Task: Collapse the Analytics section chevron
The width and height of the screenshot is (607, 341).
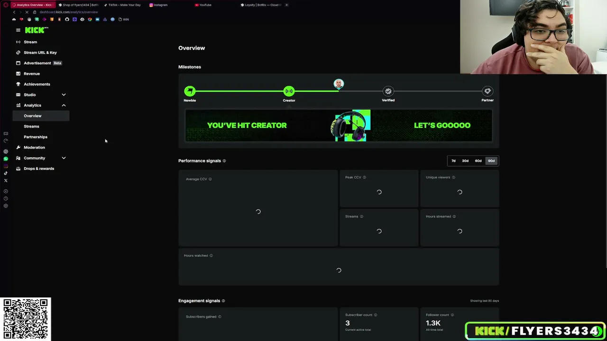Action: [64, 105]
